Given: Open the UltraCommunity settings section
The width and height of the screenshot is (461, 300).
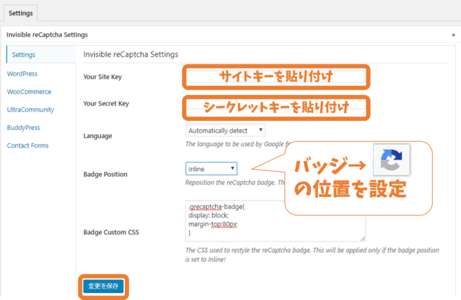Looking at the screenshot, I should (31, 109).
